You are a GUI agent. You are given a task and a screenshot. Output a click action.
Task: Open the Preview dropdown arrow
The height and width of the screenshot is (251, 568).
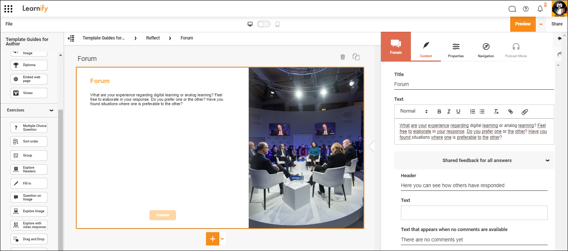541,24
